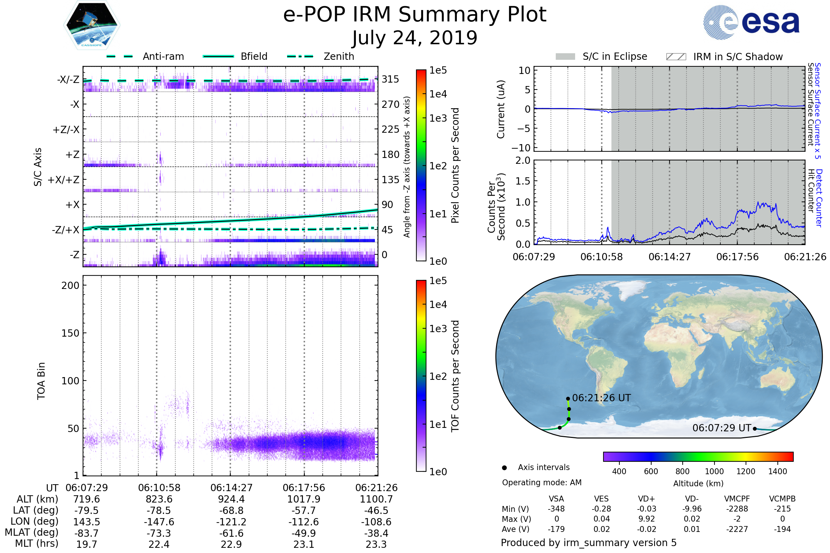Click the S/C in Eclipse gray swatch
Screen dimensions: 830x553
pos(565,57)
